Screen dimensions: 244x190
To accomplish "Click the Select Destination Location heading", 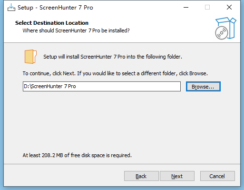I will [52, 23].
